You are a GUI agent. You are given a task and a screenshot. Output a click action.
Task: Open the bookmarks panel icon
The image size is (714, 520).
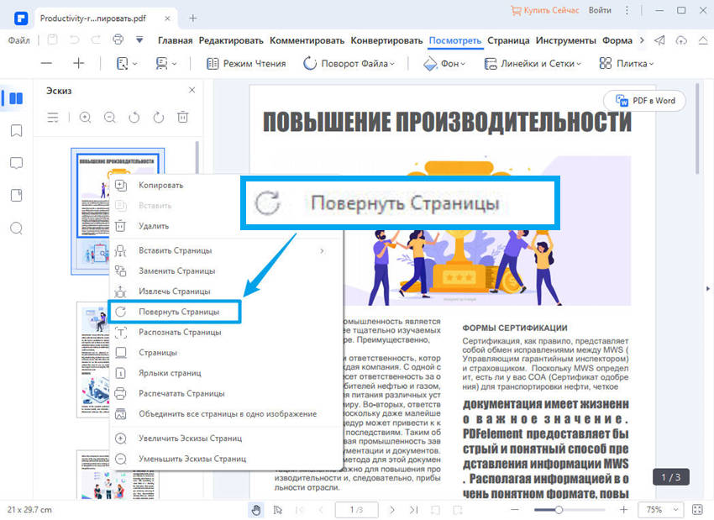pos(16,131)
